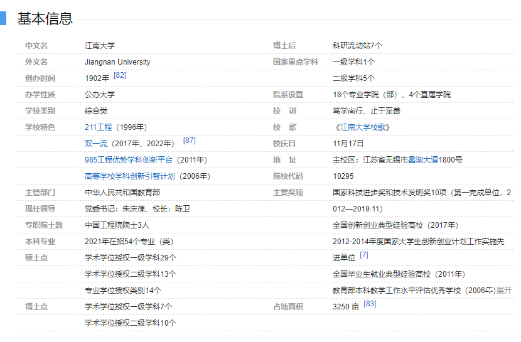Open the 211工程 link
The image size is (521, 342).
[x=98, y=127]
